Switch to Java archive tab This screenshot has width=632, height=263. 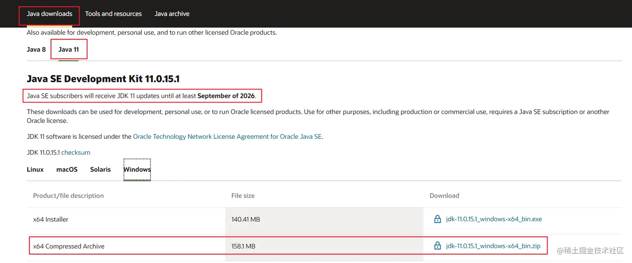tap(172, 14)
